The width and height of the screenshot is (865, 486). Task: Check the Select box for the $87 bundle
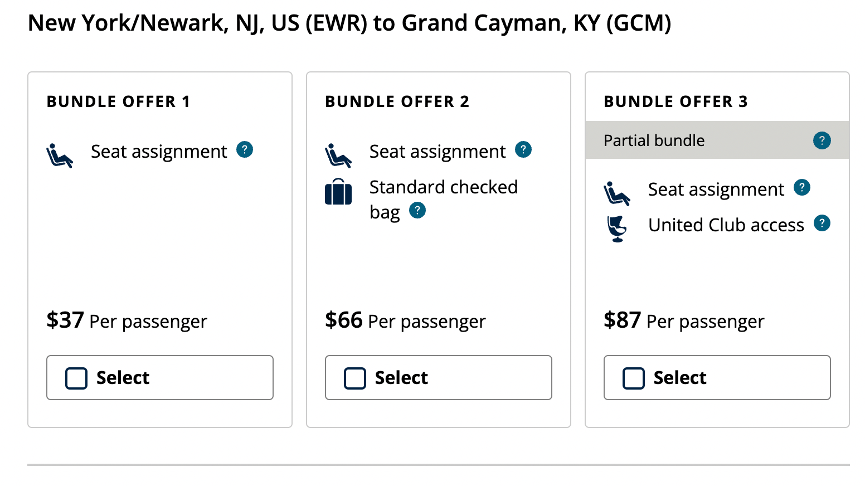pyautogui.click(x=634, y=378)
